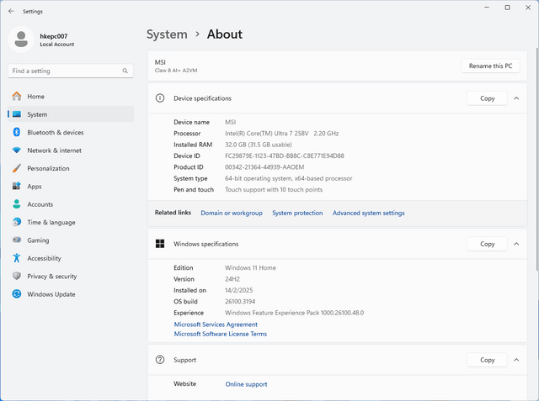Click the search magnifier icon

(125, 71)
